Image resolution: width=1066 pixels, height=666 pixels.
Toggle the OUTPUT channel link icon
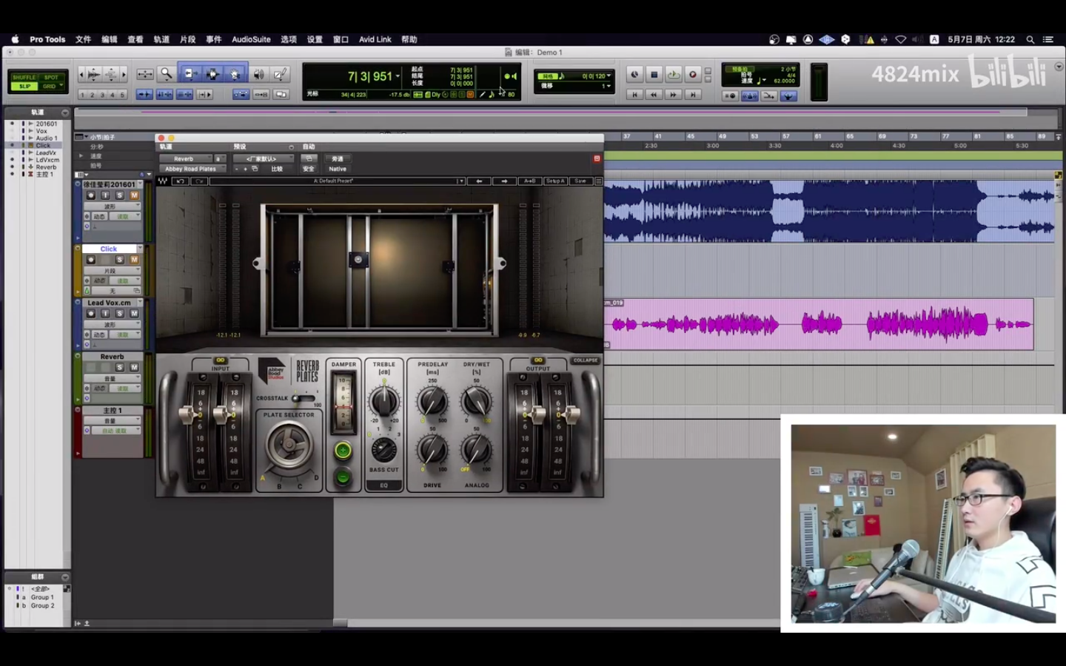click(x=538, y=360)
